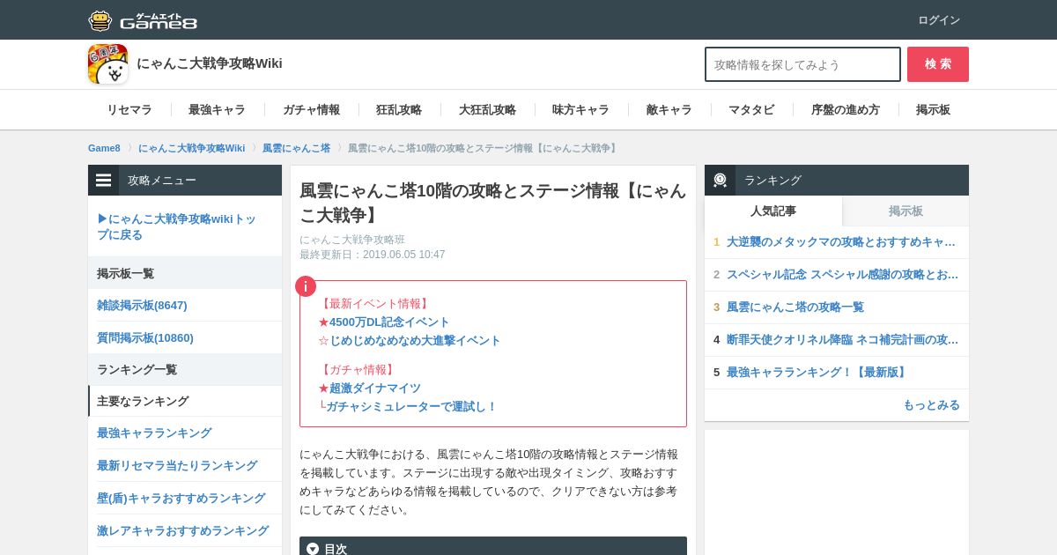
Task: Click the 最終更新日：2019.06.05 10:47 text
Action: 372,255
